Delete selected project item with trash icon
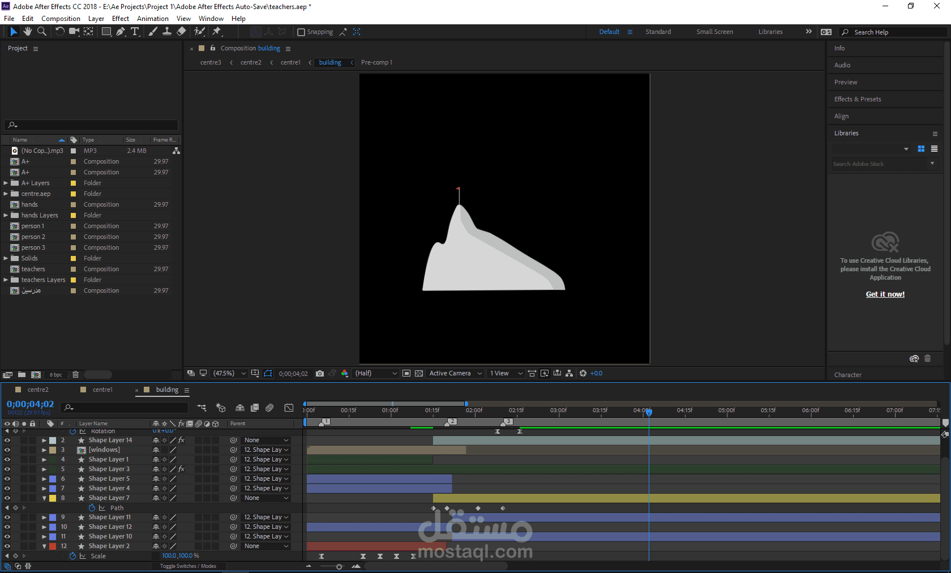The width and height of the screenshot is (951, 573). [75, 375]
